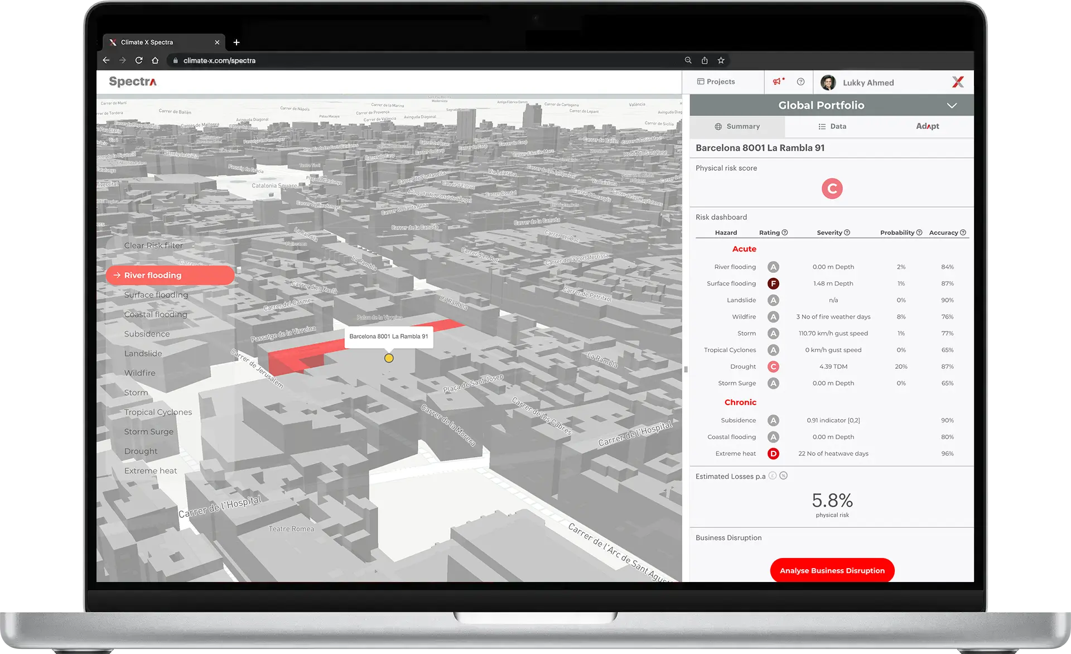
Task: Open the help question mark icon in header
Action: pyautogui.click(x=800, y=81)
